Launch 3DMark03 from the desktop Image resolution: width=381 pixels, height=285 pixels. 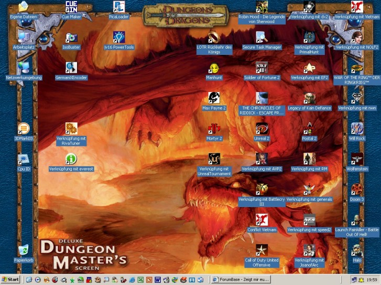(24, 129)
